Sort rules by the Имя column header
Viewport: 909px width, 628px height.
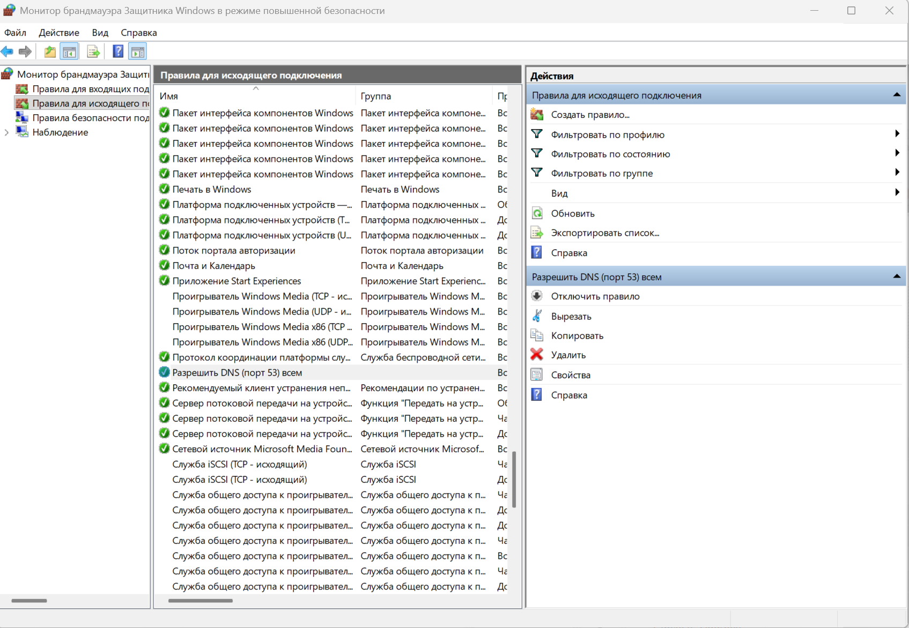(x=255, y=96)
